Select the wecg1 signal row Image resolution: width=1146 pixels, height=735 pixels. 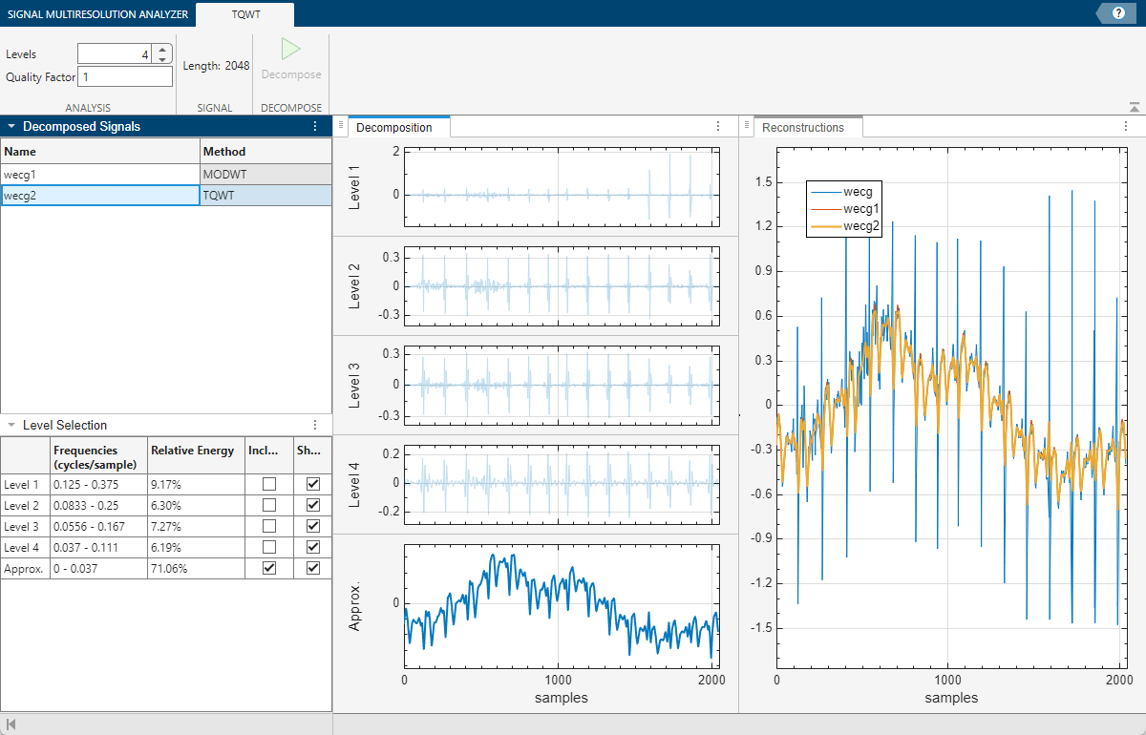click(95, 174)
